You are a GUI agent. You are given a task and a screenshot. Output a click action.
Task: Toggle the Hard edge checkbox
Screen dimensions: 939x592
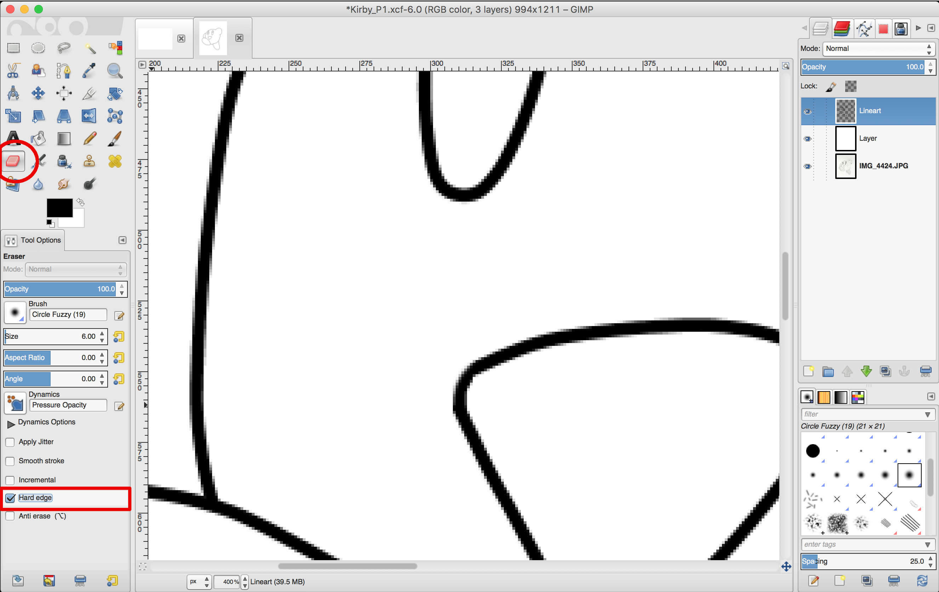tap(11, 498)
